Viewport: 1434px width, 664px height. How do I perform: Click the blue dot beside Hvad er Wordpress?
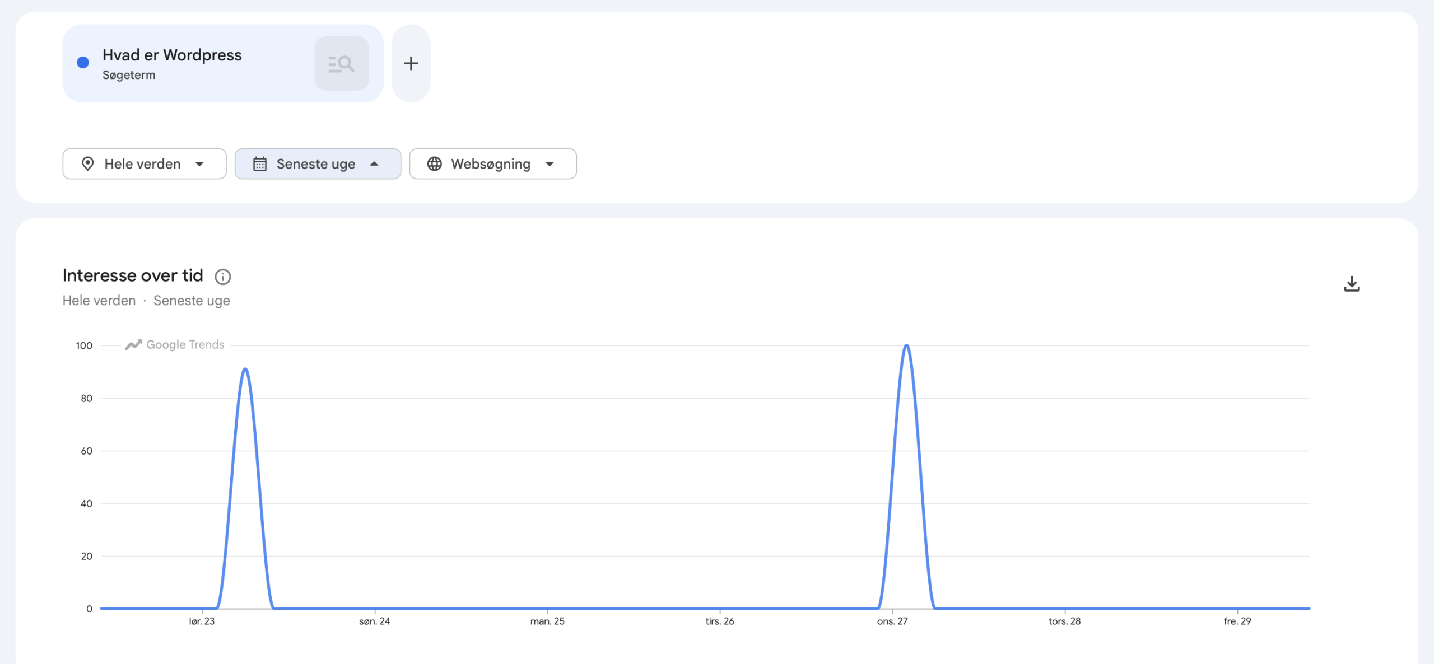[x=83, y=62]
